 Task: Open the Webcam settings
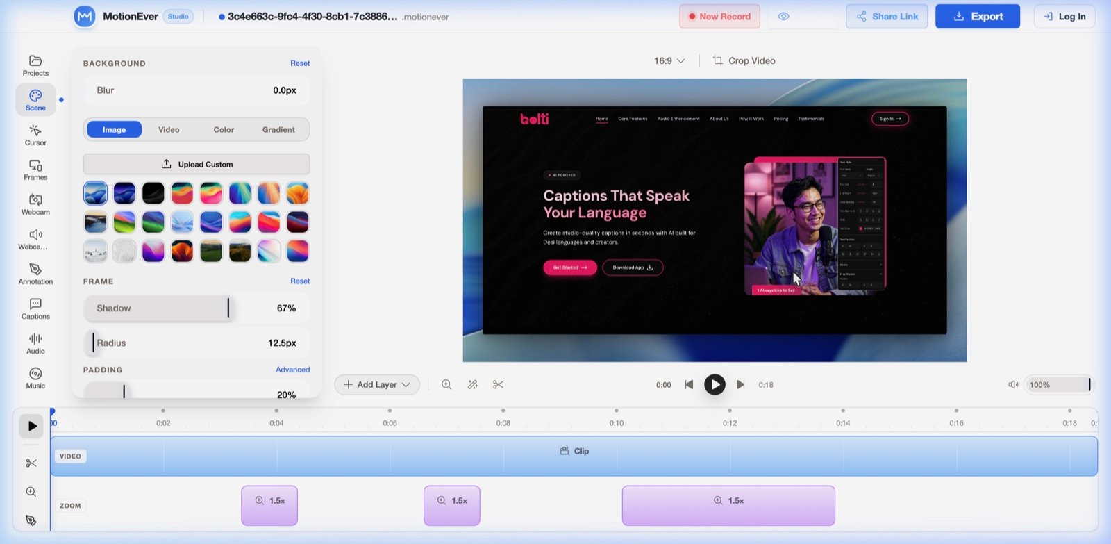pyautogui.click(x=35, y=204)
